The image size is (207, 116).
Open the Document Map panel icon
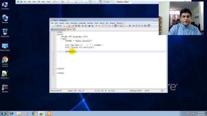click(x=121, y=26)
